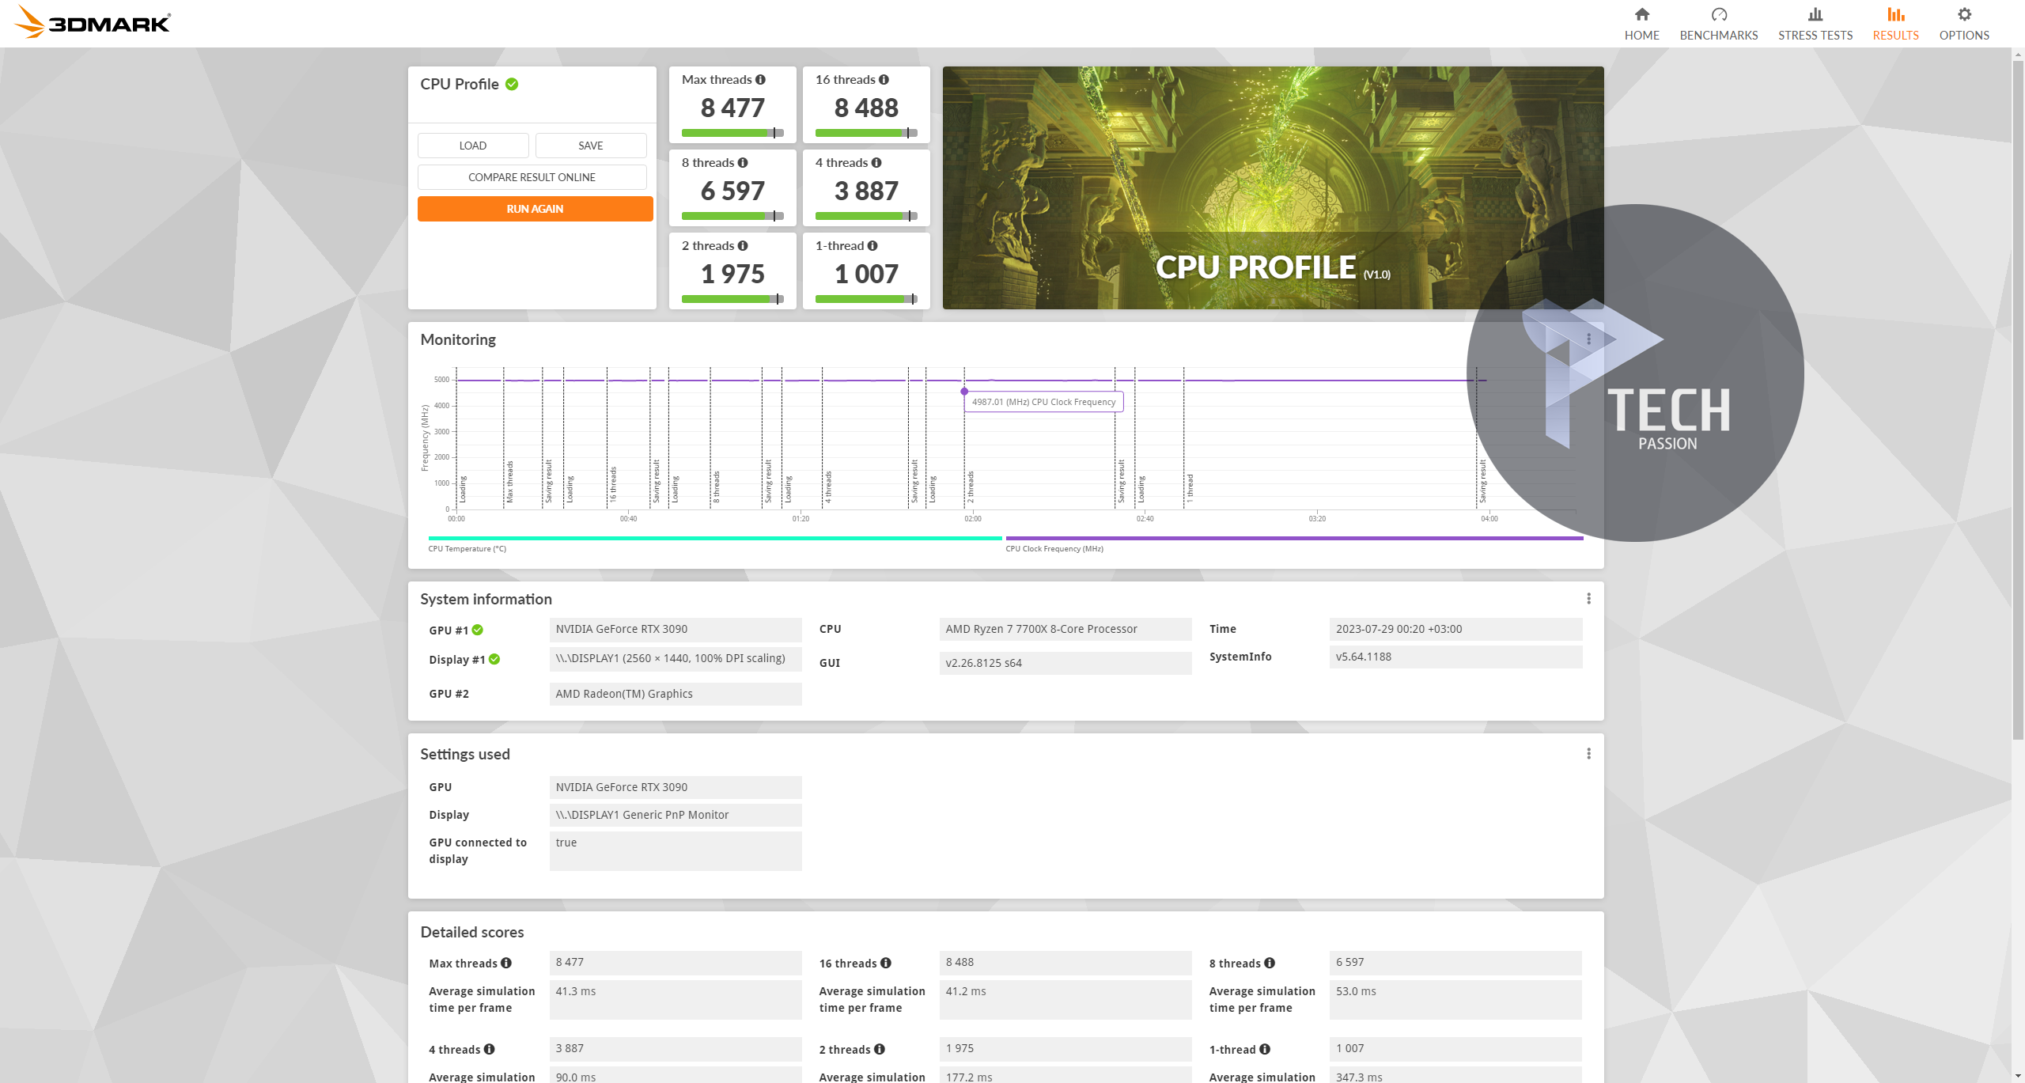Open Options via the gear icon
The image size is (2025, 1083).
tap(1963, 14)
